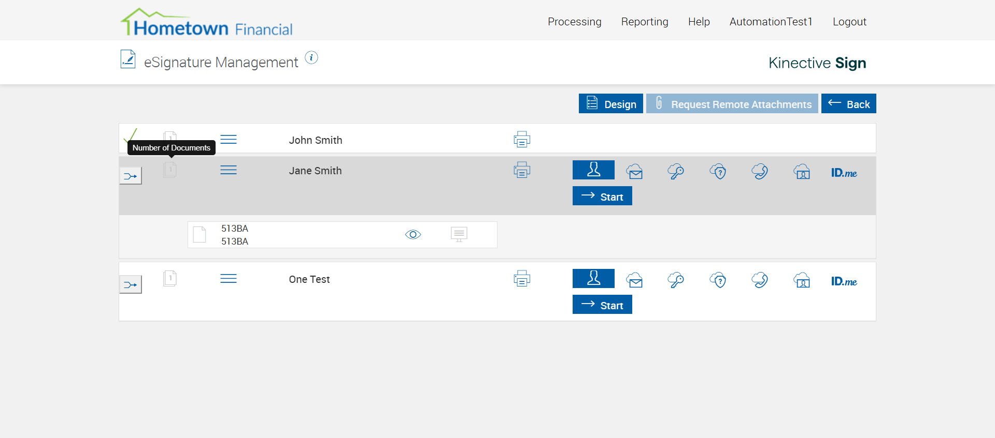Viewport: 995px width, 438px height.
Task: Start signing for Jane Smith
Action: [x=602, y=196]
